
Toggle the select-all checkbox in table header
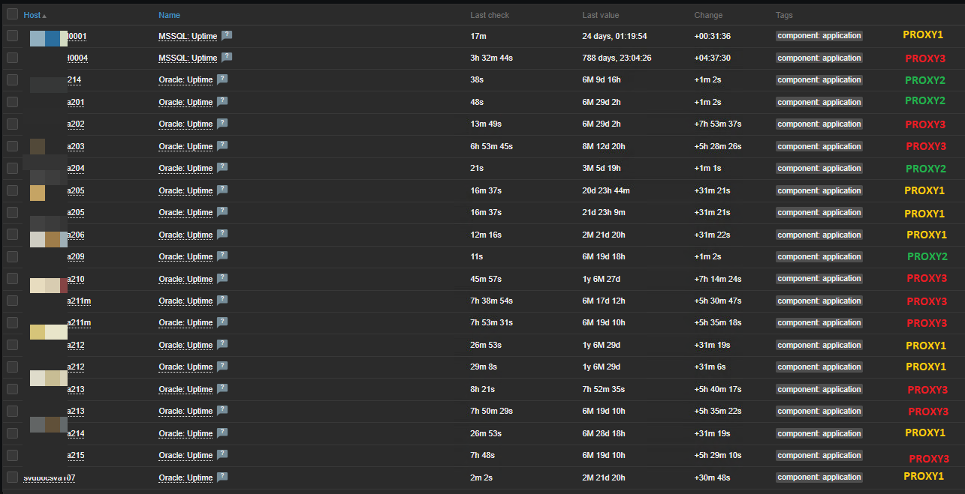click(x=12, y=14)
